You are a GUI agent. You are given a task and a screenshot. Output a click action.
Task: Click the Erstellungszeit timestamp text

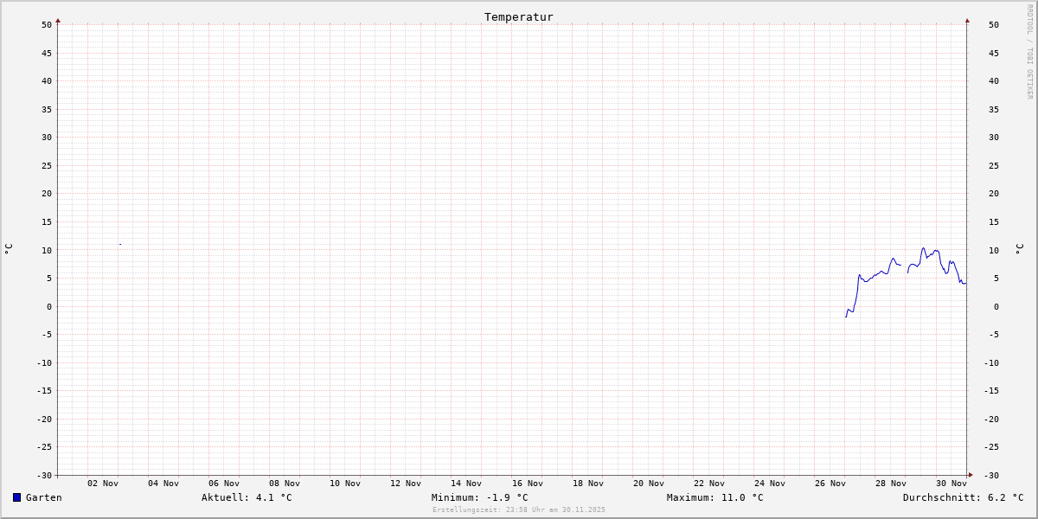coord(519,509)
